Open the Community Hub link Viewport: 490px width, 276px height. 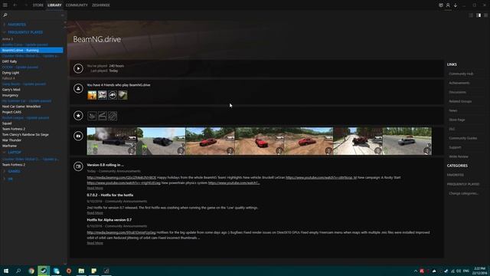point(461,74)
